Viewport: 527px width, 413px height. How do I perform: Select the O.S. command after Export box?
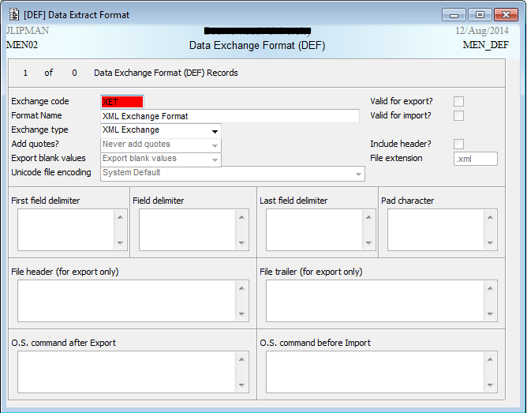(126, 372)
